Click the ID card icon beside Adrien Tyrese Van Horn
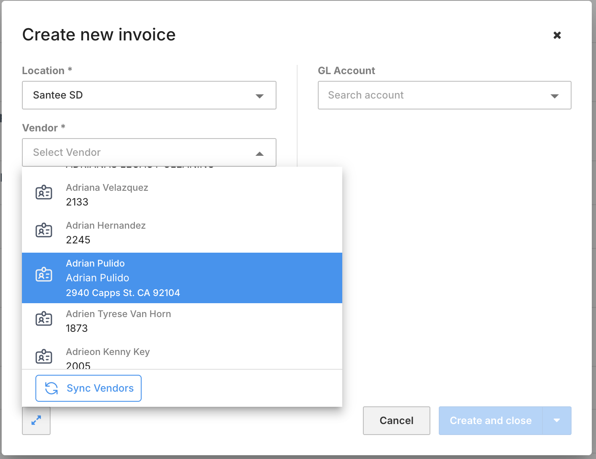This screenshot has height=459, width=596. [44, 319]
